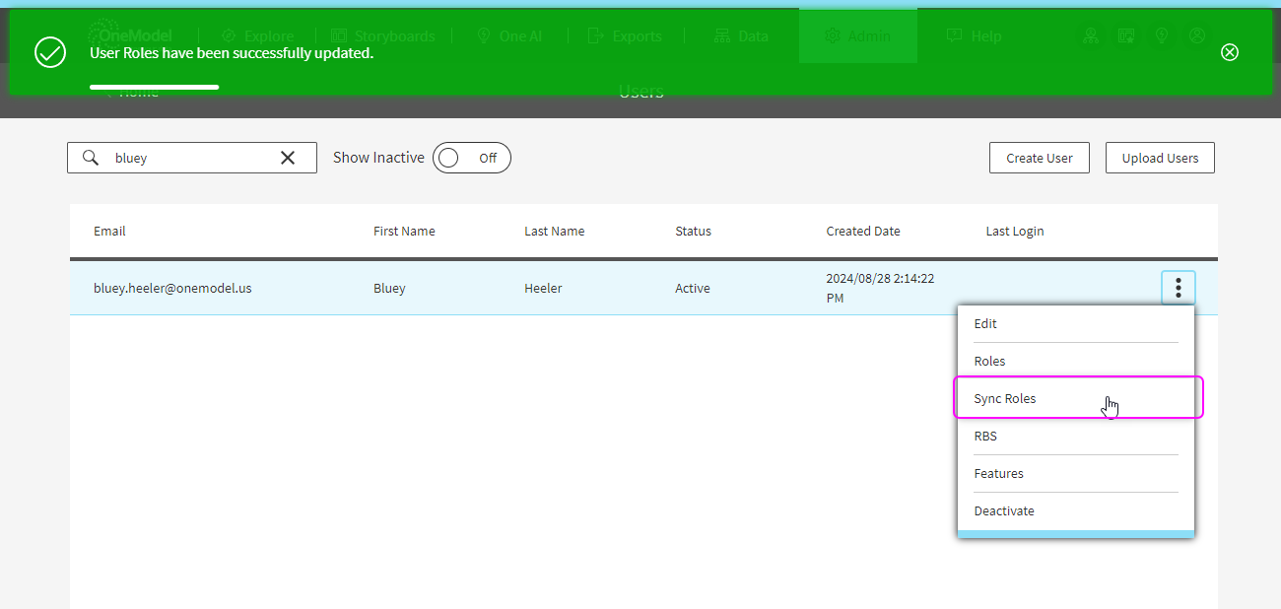This screenshot has height=609, width=1281.
Task: Click the Last Name column header
Action: (x=555, y=232)
